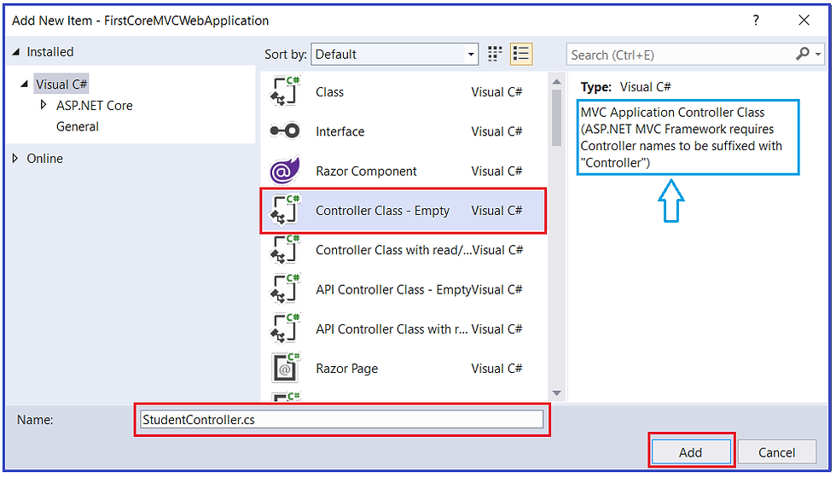Select the ASP.NET Core category
The height and width of the screenshot is (477, 836).
95,106
